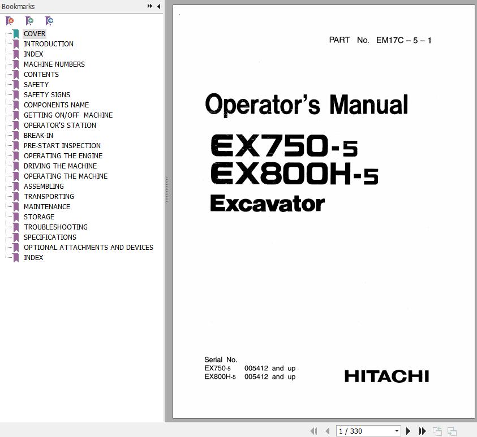Expand the bookmarks panel options double arrow
The image size is (477, 437).
pyautogui.click(x=150, y=6)
